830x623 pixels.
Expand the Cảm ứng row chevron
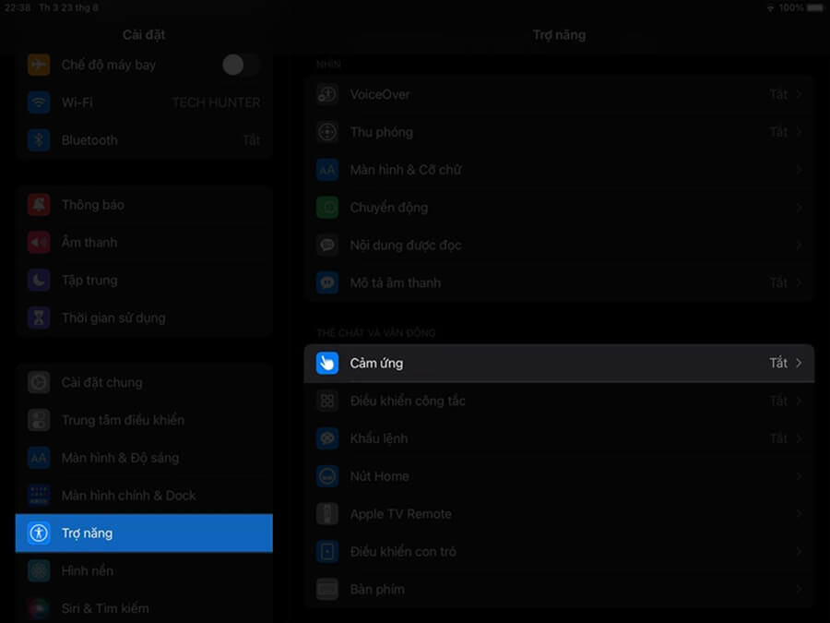[x=799, y=363]
